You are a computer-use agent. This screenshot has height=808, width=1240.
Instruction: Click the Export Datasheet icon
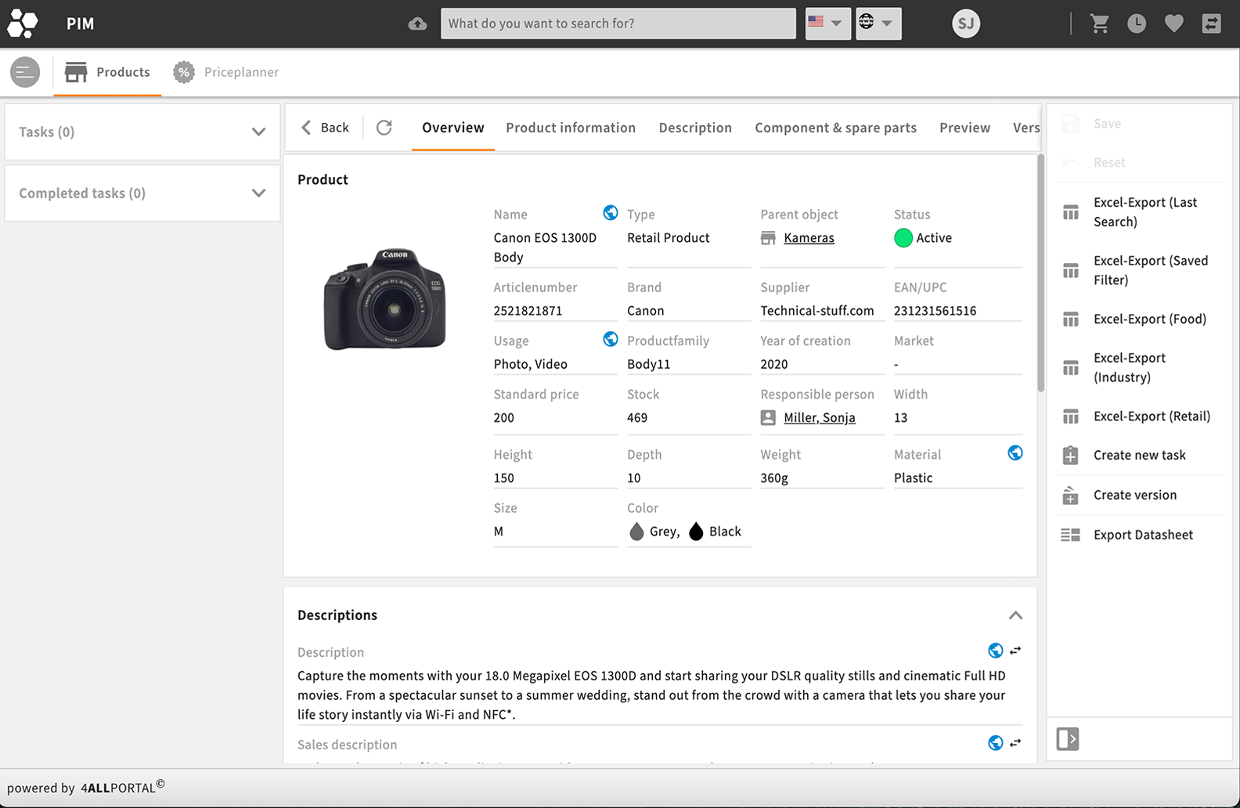click(1070, 535)
